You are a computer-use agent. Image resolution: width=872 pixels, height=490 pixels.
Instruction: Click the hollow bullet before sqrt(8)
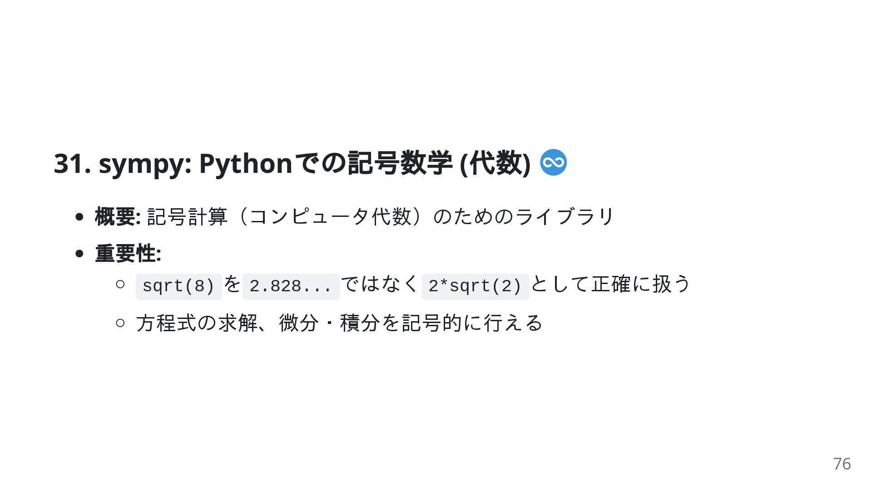coord(120,284)
